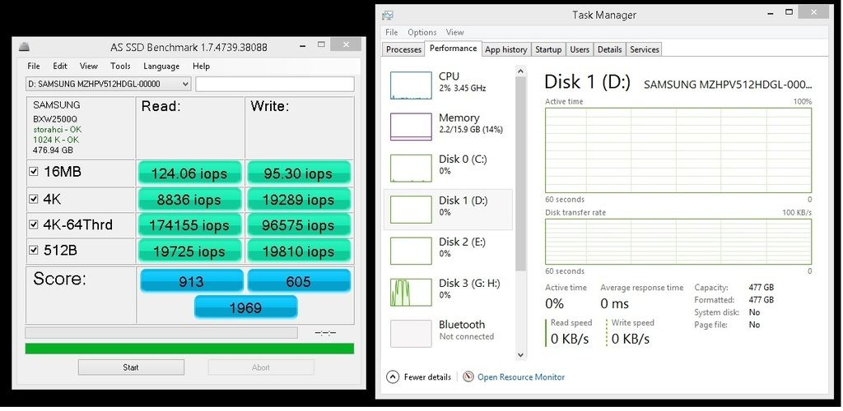This screenshot has height=411, width=843.
Task: Click the Disk transfer rate graph
Action: pyautogui.click(x=678, y=242)
